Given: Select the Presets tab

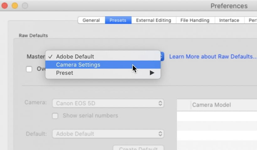Looking at the screenshot, I should 118,20.
